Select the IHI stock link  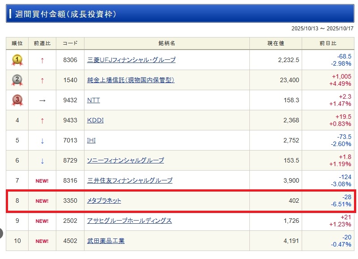(91, 140)
